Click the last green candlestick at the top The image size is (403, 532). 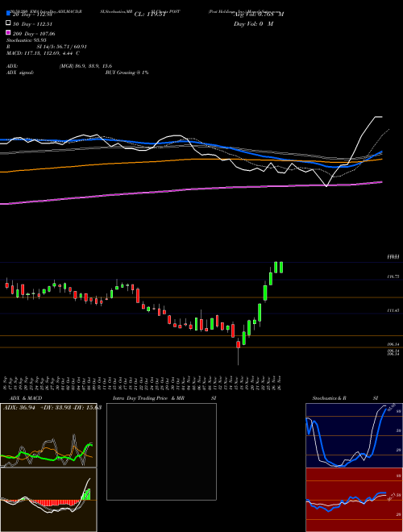(x=281, y=267)
